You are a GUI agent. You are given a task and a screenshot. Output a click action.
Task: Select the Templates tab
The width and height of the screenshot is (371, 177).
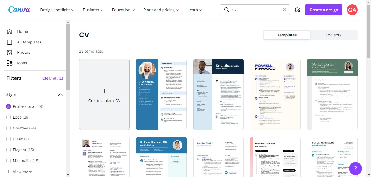tap(287, 35)
